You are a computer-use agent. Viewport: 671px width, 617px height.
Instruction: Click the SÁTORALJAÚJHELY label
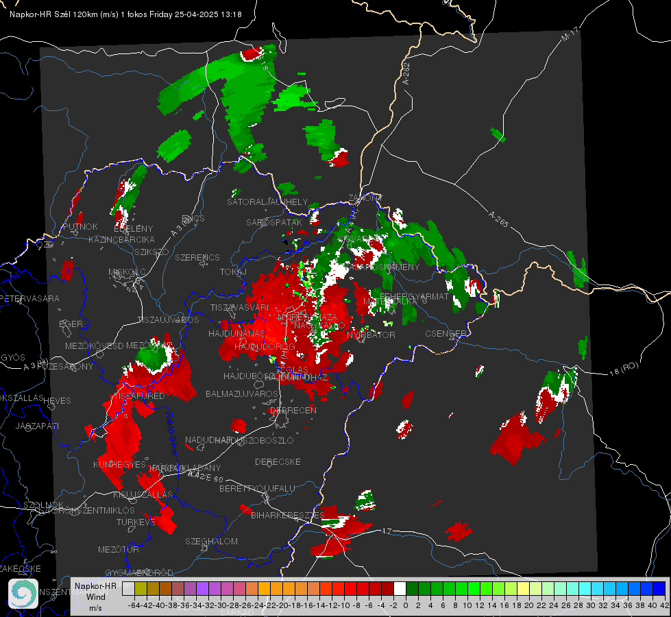coord(267,202)
